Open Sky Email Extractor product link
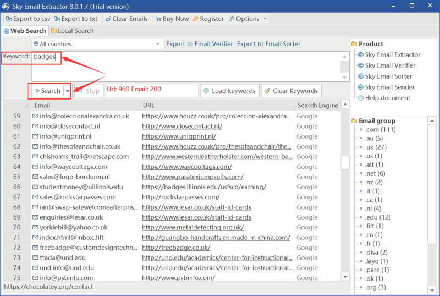The width and height of the screenshot is (440, 296). pyautogui.click(x=392, y=55)
